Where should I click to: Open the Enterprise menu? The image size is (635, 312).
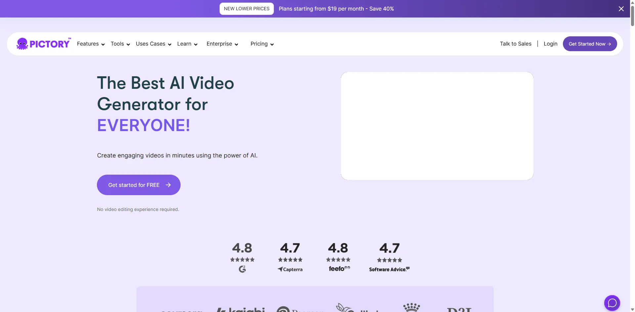(x=222, y=44)
